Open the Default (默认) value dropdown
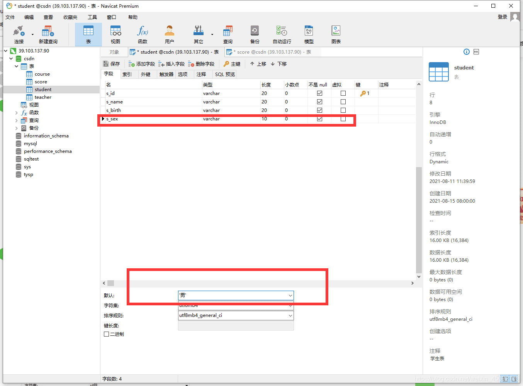This screenshot has width=523, height=386. [290, 296]
